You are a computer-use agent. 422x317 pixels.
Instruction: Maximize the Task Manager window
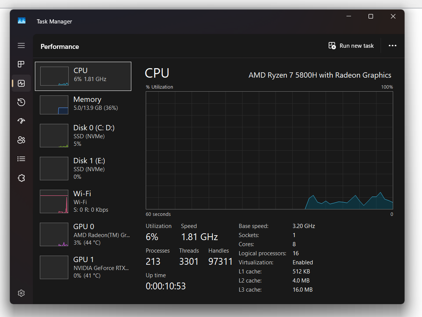(x=371, y=16)
